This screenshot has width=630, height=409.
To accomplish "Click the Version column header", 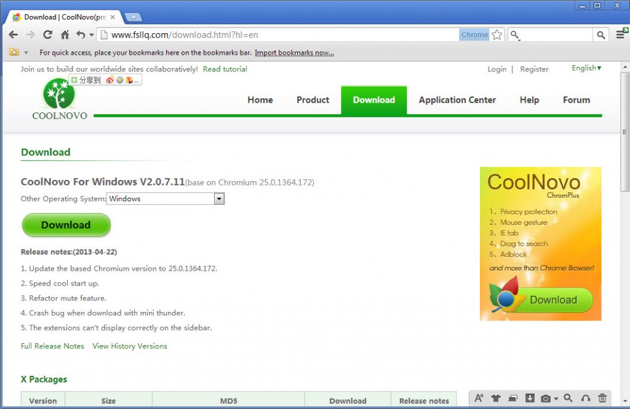I will pyautogui.click(x=43, y=400).
